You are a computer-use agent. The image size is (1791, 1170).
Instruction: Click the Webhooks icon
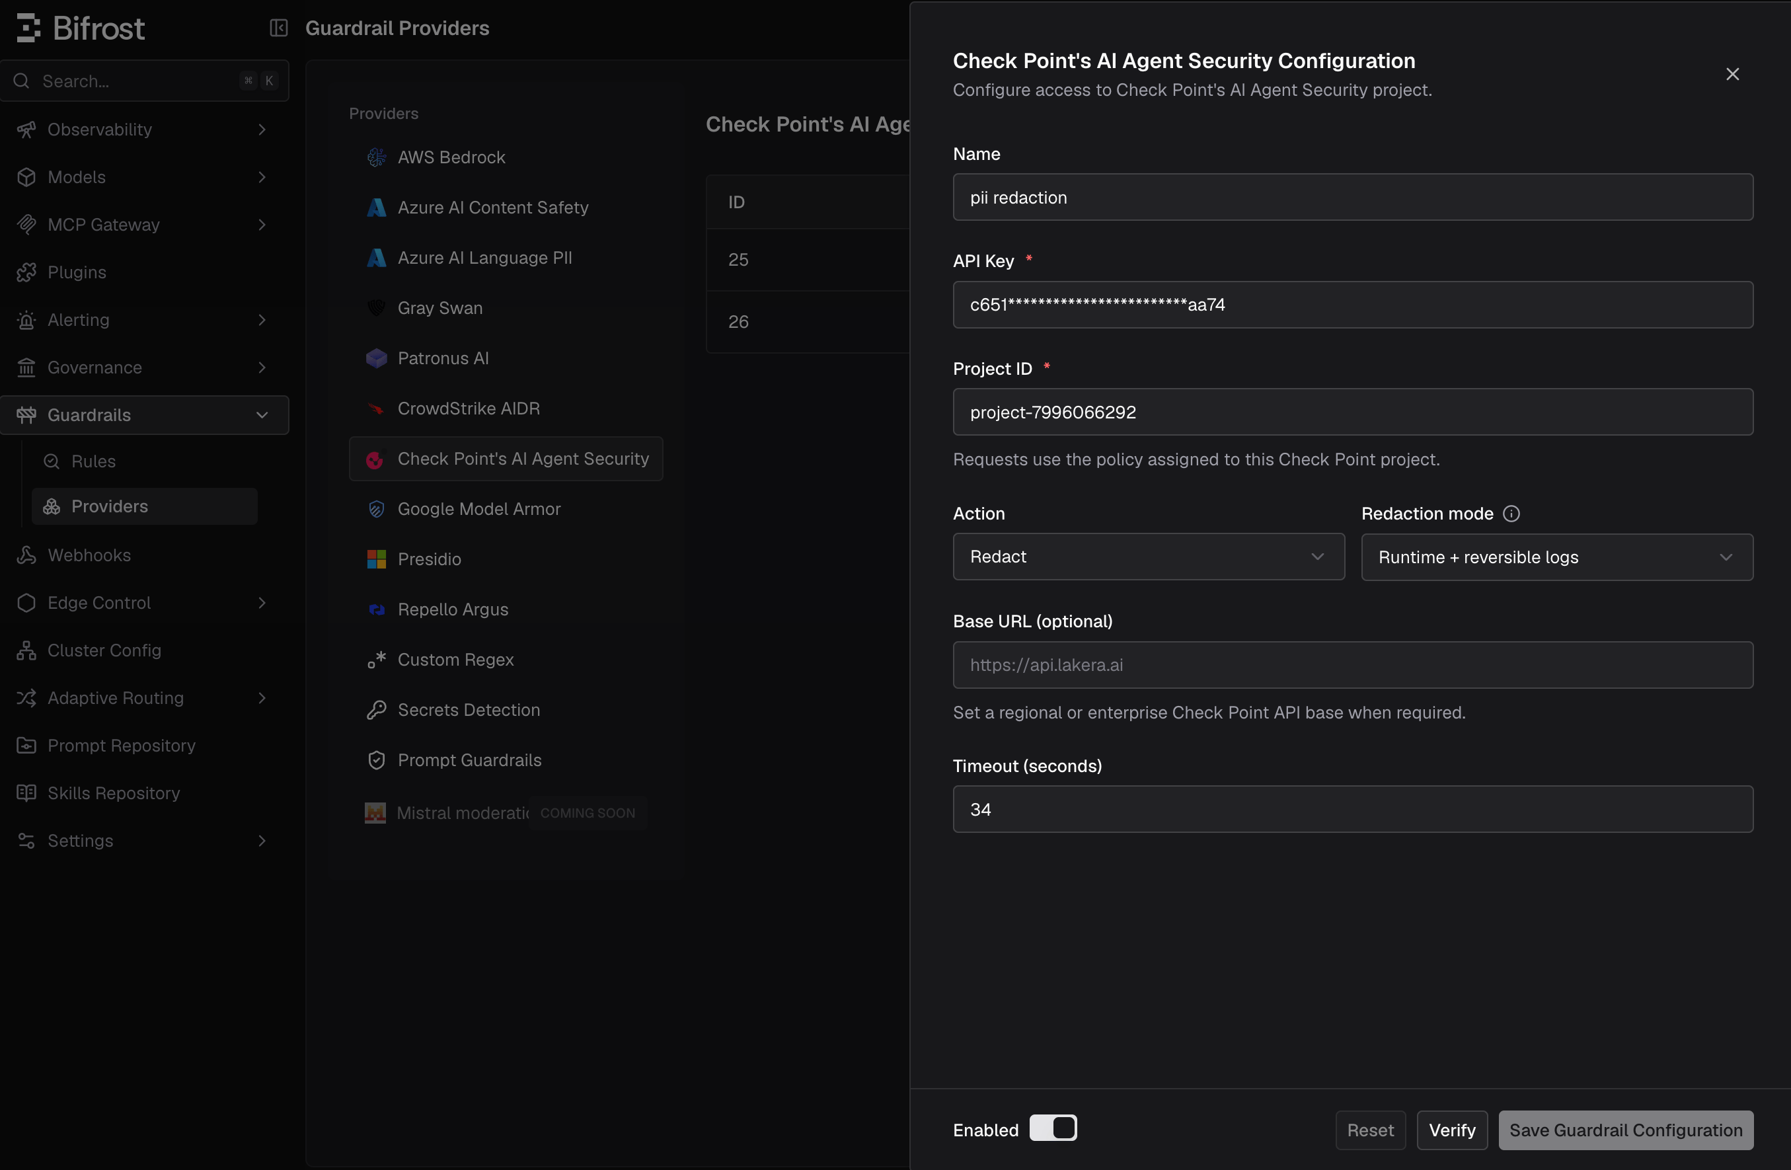(x=26, y=555)
